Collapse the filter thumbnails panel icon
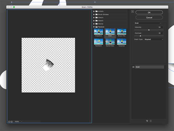 click(x=133, y=11)
